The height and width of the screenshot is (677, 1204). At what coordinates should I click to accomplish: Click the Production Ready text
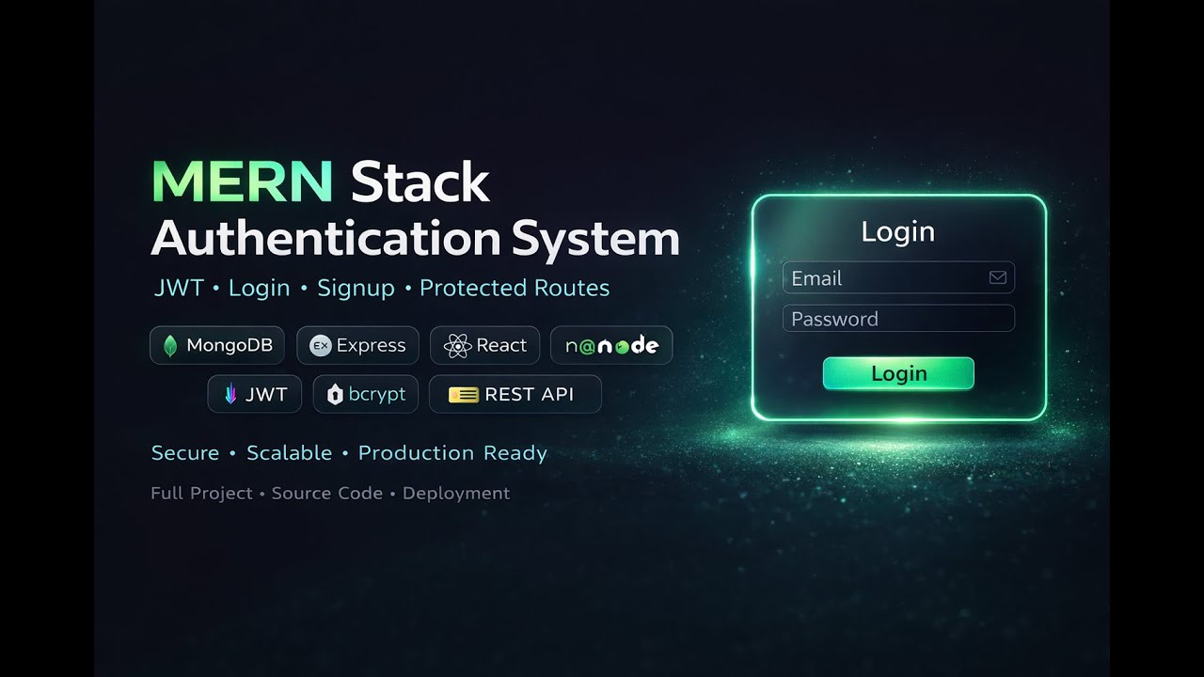452,452
